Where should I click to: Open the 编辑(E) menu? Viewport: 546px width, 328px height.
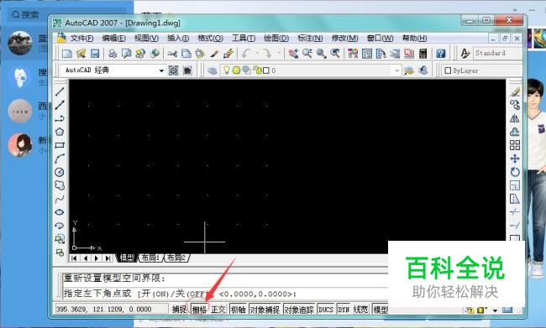[x=114, y=39]
